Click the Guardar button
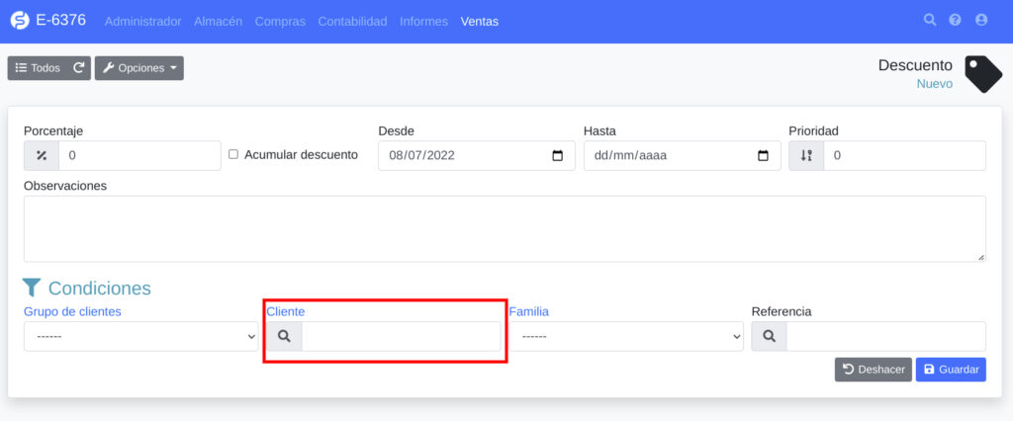This screenshot has height=421, width=1013. (x=950, y=370)
